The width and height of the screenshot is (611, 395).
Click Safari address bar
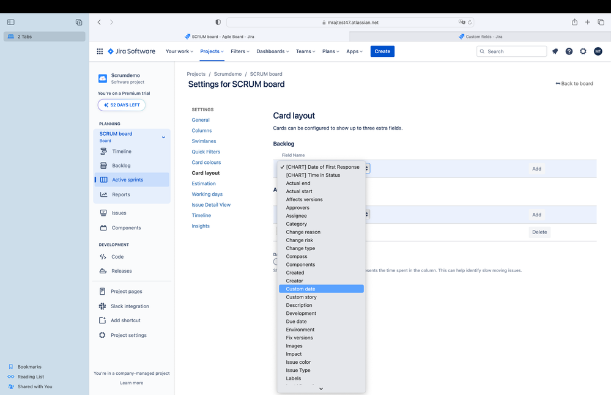[x=350, y=22]
